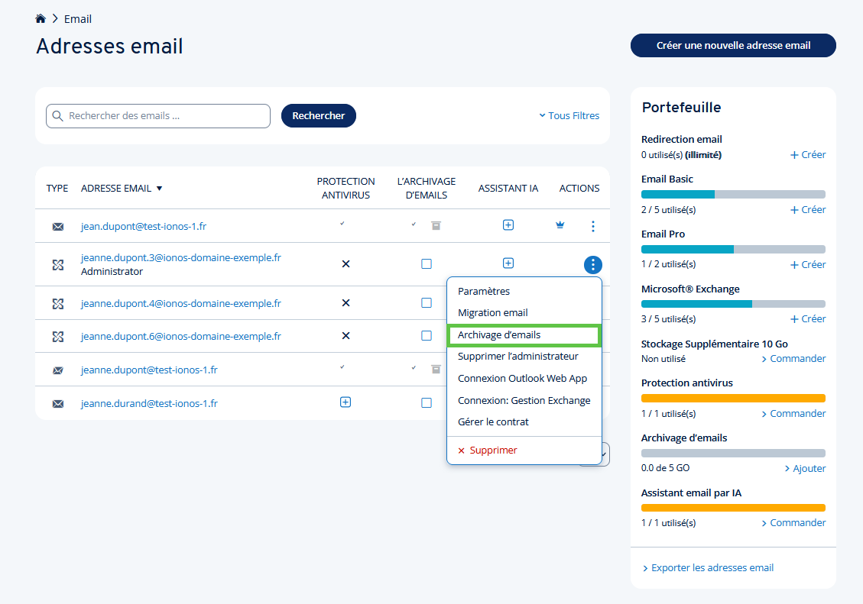Expand Exporter les adresses email
The width and height of the screenshot is (863, 604).
(x=708, y=568)
